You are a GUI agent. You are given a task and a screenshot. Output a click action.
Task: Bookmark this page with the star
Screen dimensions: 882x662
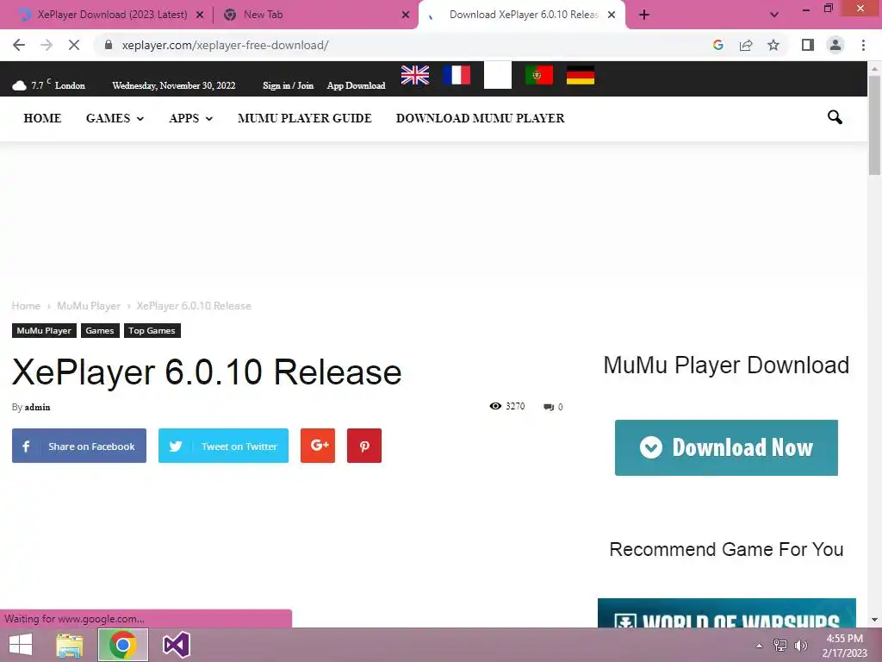pyautogui.click(x=773, y=45)
